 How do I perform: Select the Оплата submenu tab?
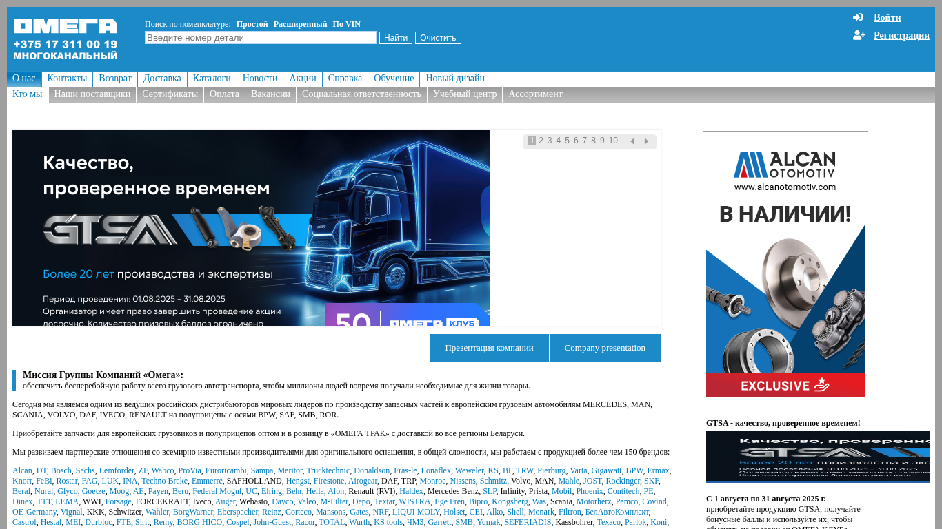click(224, 94)
